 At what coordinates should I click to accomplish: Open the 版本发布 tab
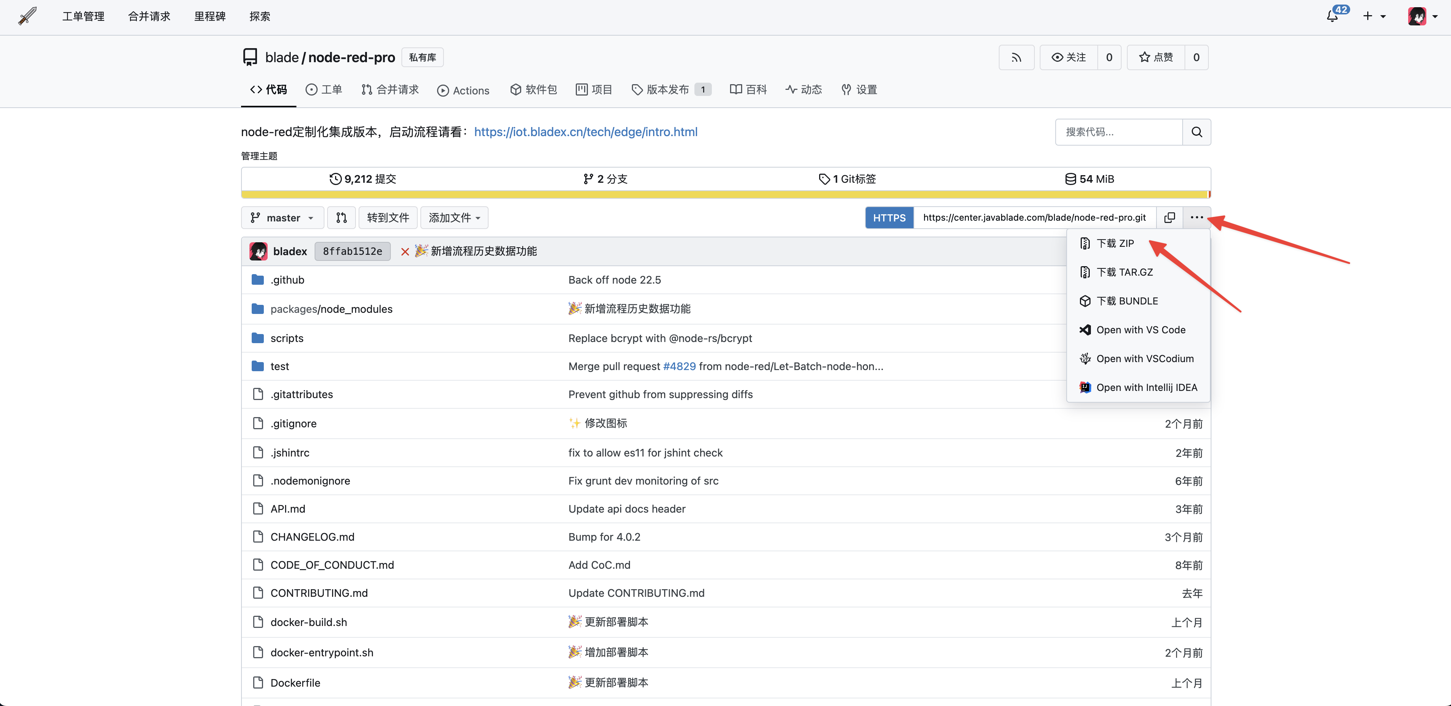pyautogui.click(x=671, y=89)
